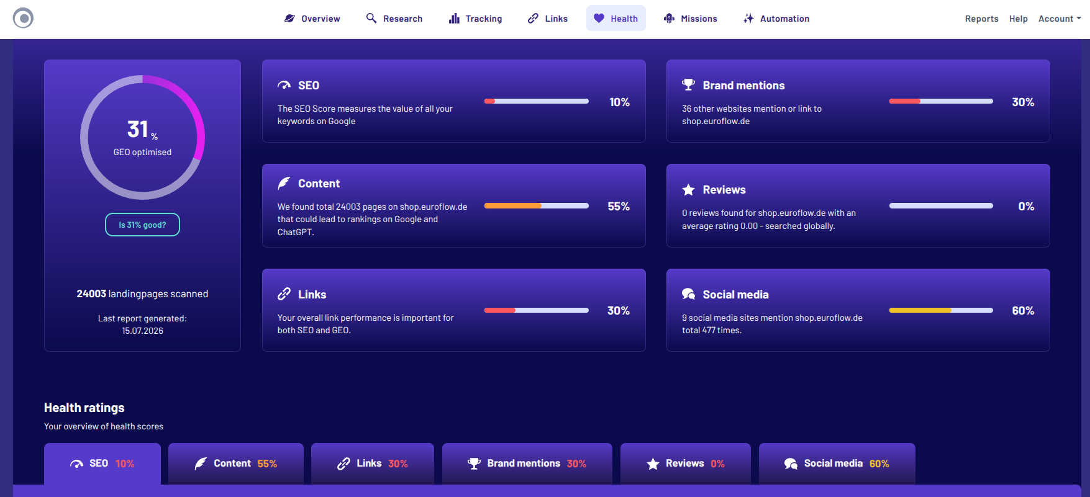This screenshot has width=1090, height=497.
Task: Click the Social media 60% progress bar
Action: [941, 310]
